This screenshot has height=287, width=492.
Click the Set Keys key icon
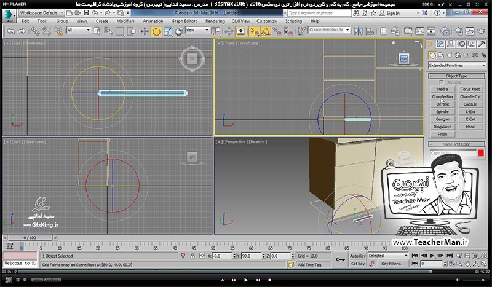340,259
